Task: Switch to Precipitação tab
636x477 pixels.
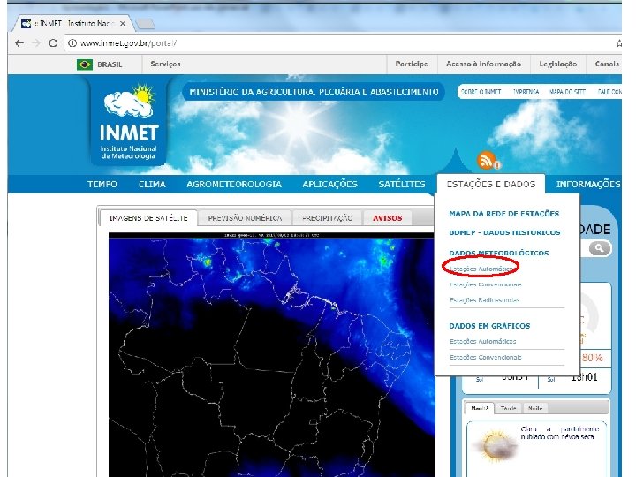Action: 328,218
